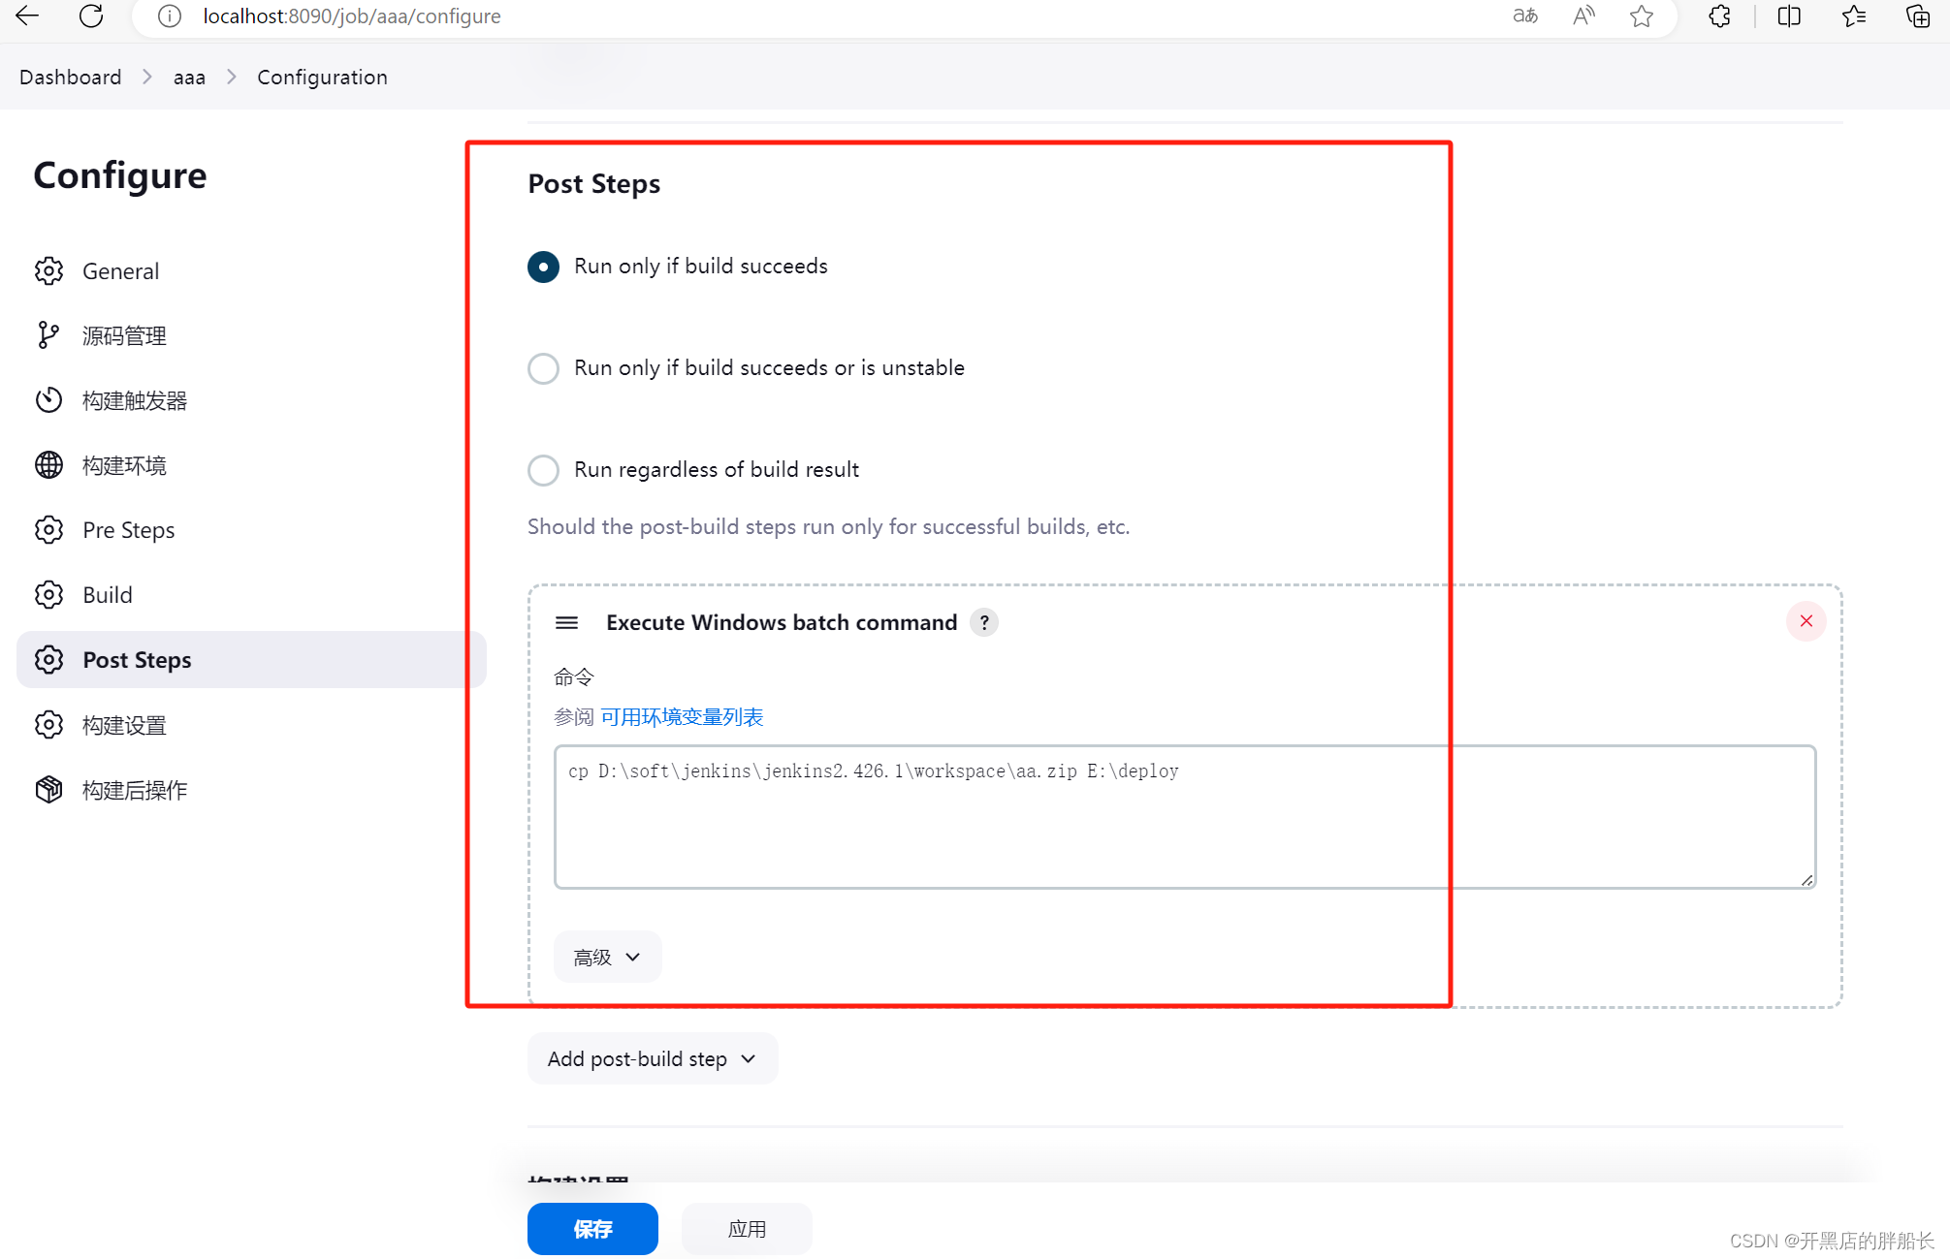Open help for Execute Windows batch command
The width and height of the screenshot is (1950, 1259).
pos(984,622)
